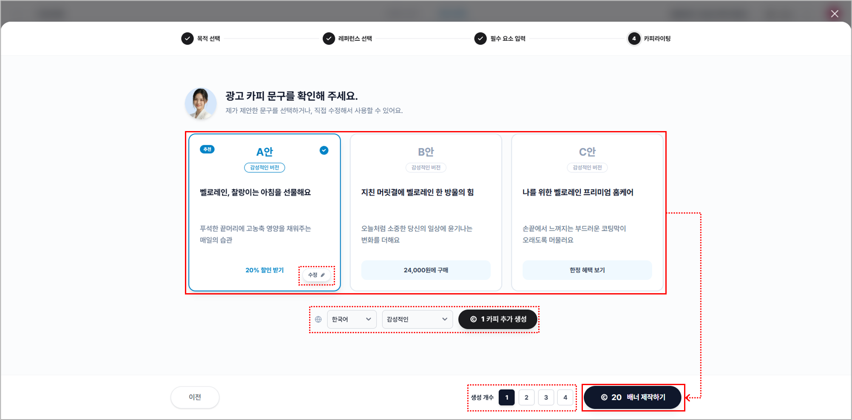
Task: Open the 감성적인 tone dropdown
Action: (417, 319)
